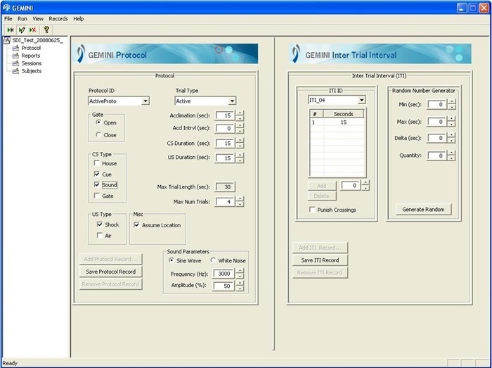Screen dimensions: 492x368
Task: Click the Save Protocol Record button
Action: click(x=110, y=272)
